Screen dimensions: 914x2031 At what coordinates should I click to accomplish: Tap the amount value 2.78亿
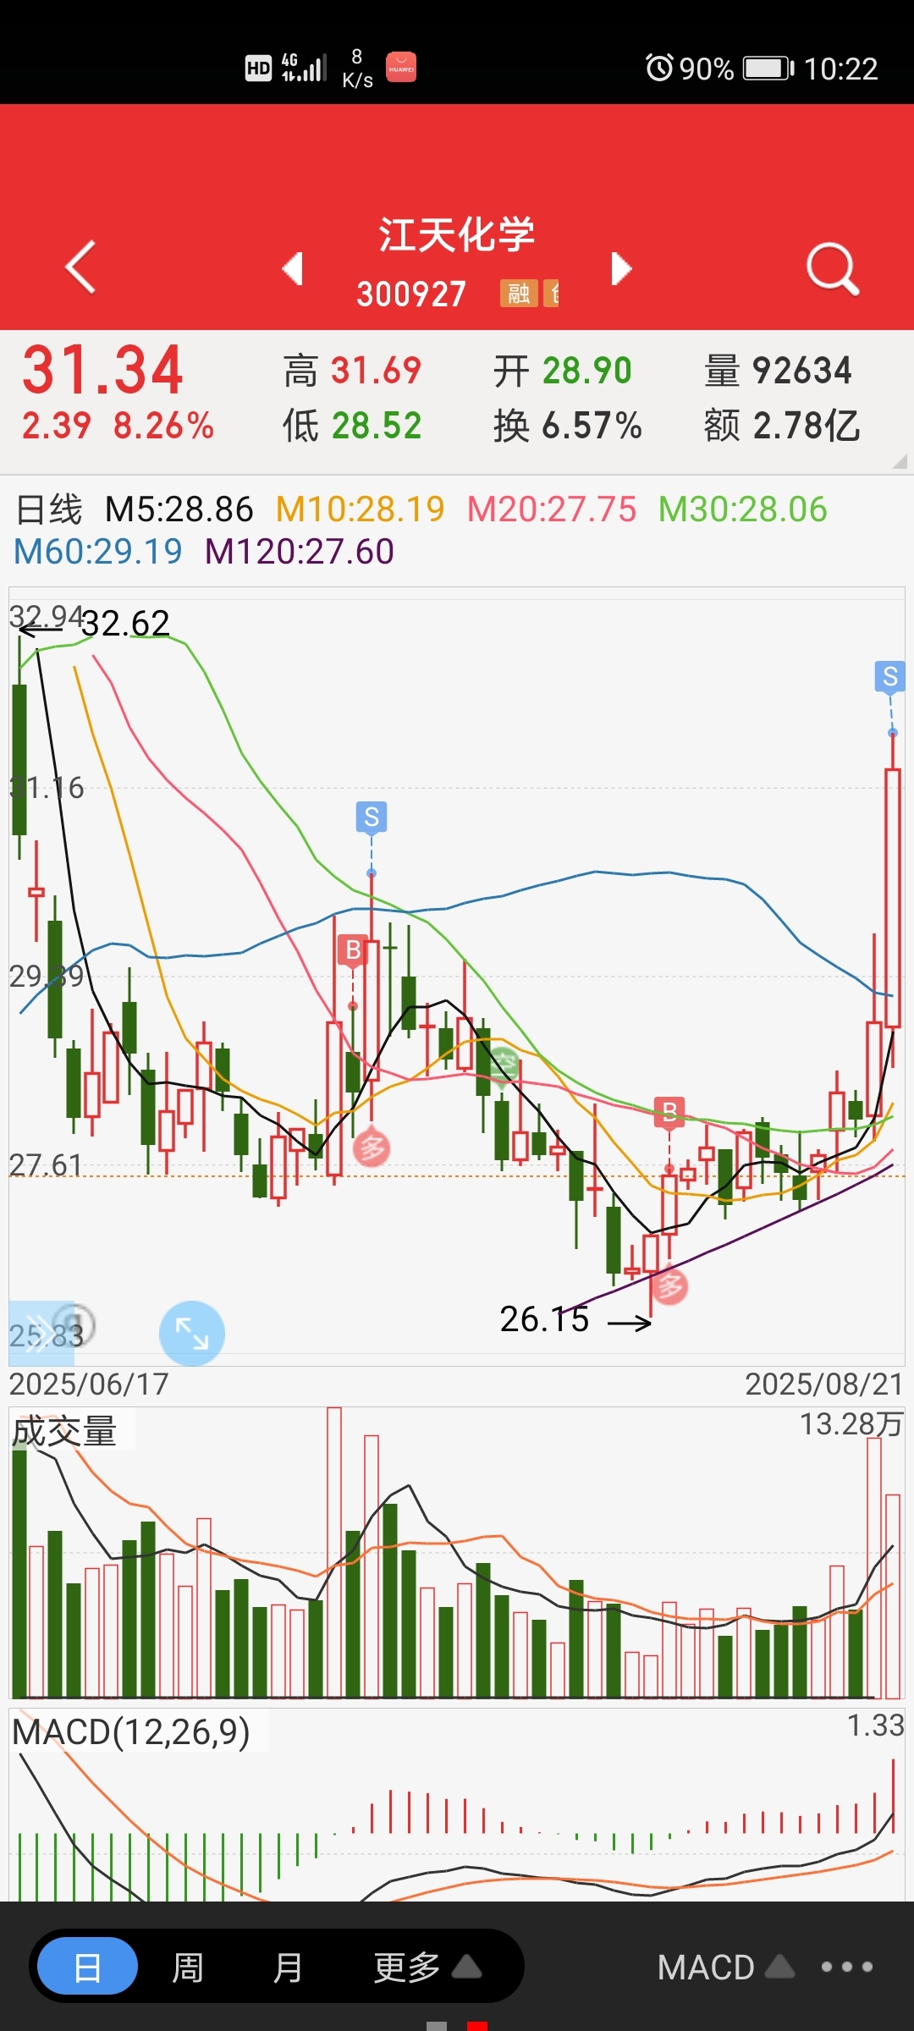[807, 426]
